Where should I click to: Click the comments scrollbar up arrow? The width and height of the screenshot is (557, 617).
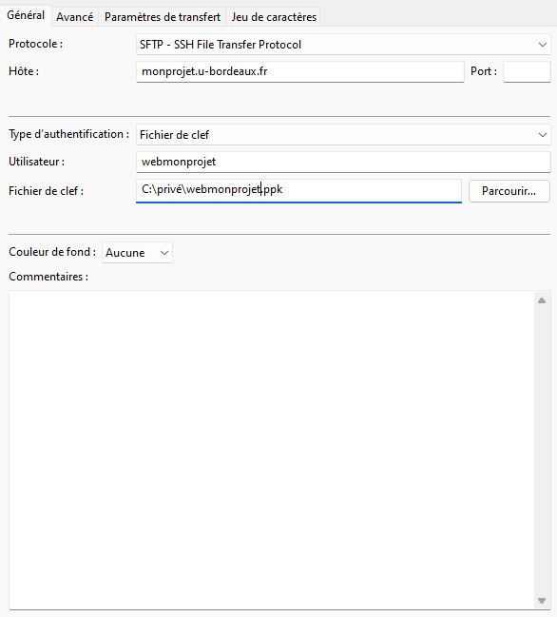coord(542,300)
